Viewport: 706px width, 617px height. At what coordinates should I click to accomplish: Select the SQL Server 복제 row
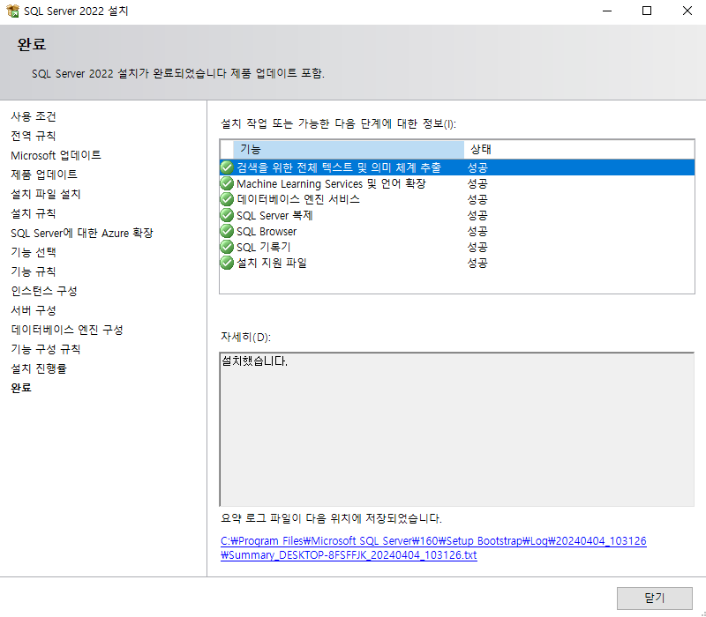pos(457,215)
